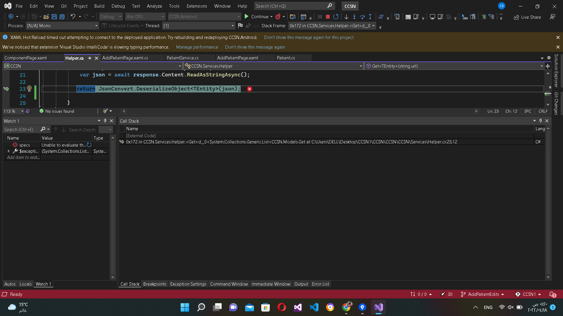Toggle auto-hide pin of Watch 1 panel
This screenshot has height=316, width=563.
105,121
